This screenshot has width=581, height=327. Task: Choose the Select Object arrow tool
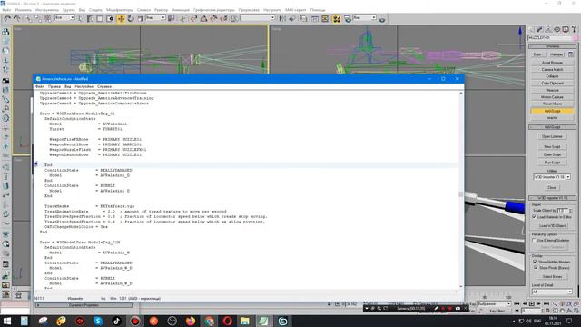pyautogui.click(x=80, y=18)
